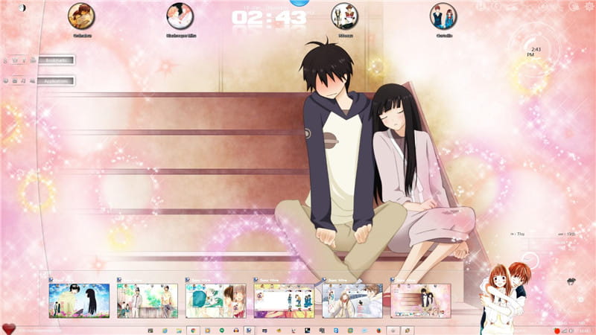Select the pink sparkle window thumbnail on the right
The width and height of the screenshot is (596, 335).
(x=421, y=301)
